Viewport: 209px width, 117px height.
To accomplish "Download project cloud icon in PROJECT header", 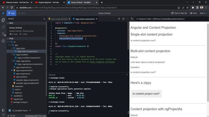I will [x=44, y=19].
